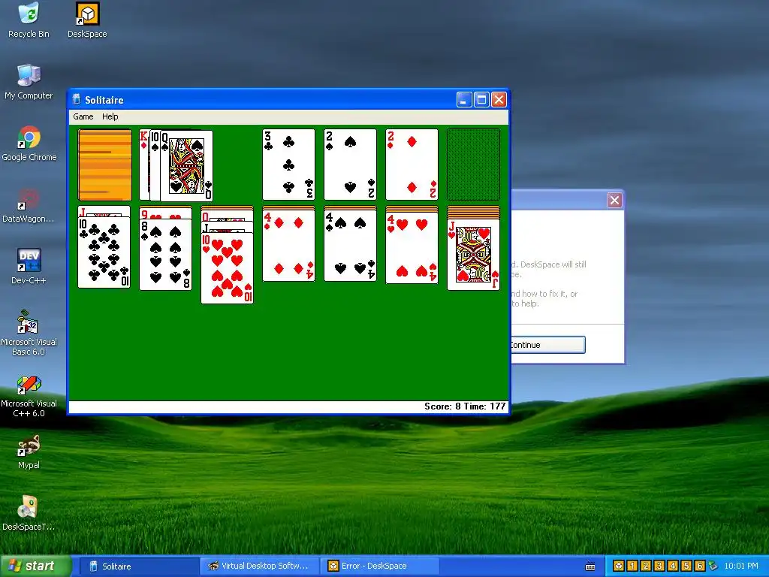The width and height of the screenshot is (769, 577).
Task: Close the DeskSpace error dialog
Action: pyautogui.click(x=614, y=200)
